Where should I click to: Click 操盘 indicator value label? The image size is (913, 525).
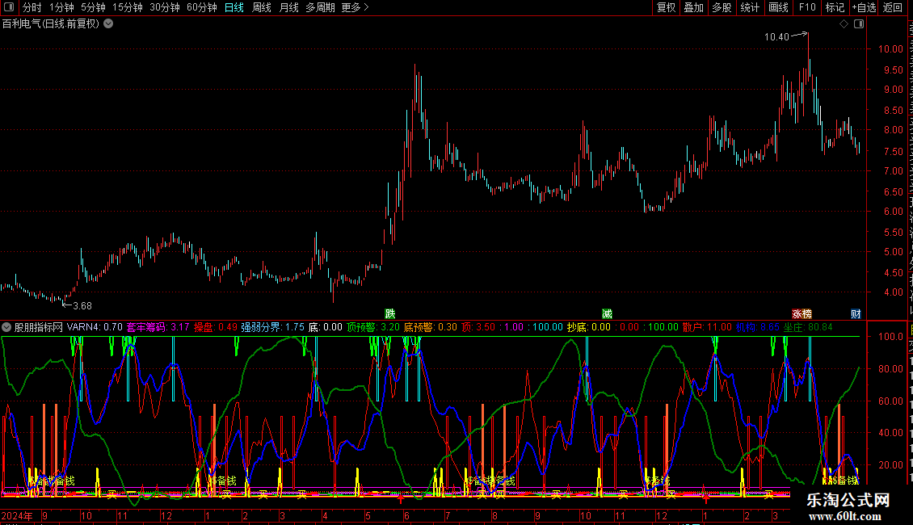pyautogui.click(x=216, y=327)
